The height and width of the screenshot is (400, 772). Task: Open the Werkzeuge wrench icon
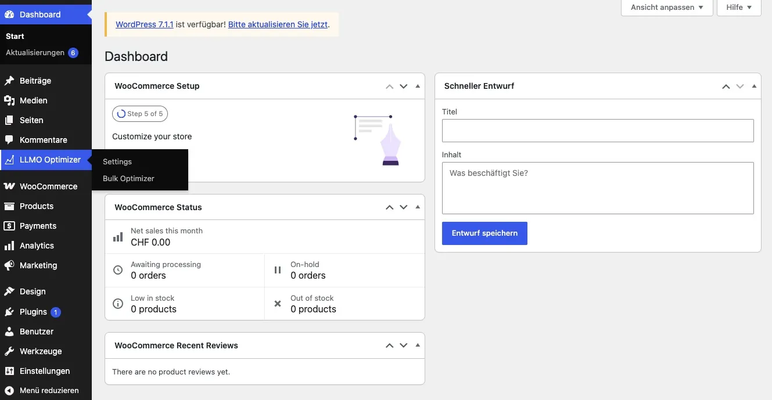point(9,351)
